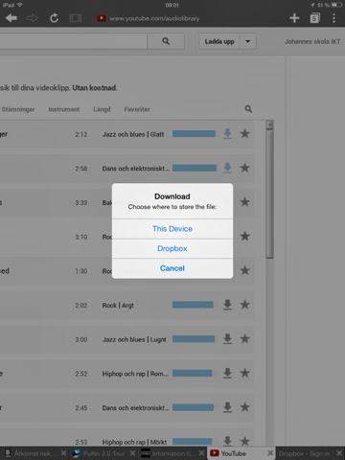
Task: Download the 2:52 Hiphop och rap track
Action: [x=227, y=373]
